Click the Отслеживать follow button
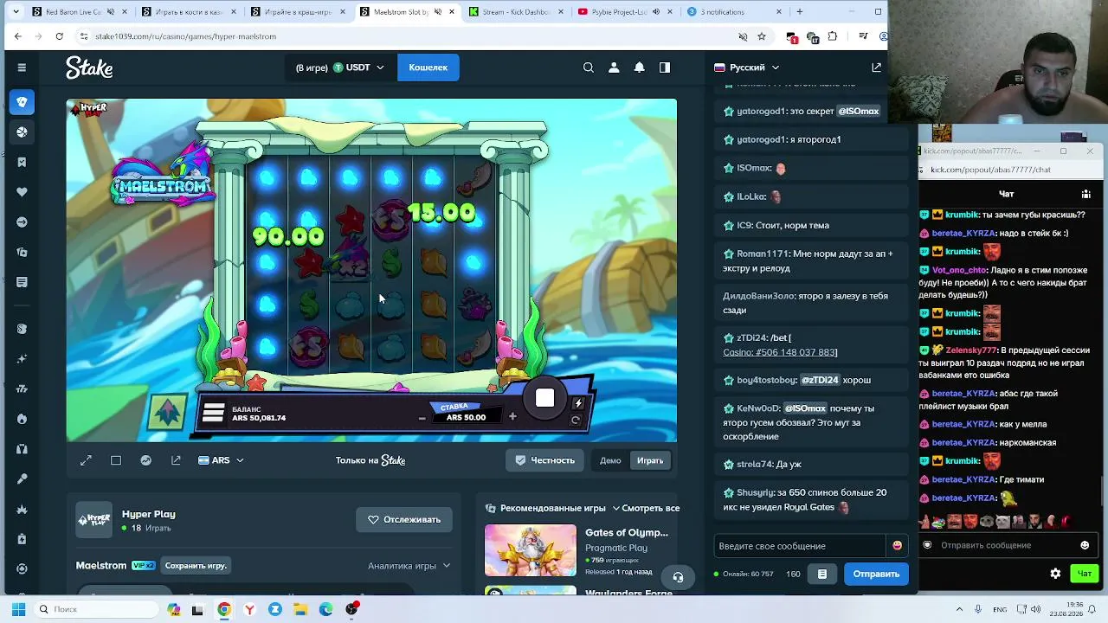The image size is (1108, 623). [x=404, y=519]
